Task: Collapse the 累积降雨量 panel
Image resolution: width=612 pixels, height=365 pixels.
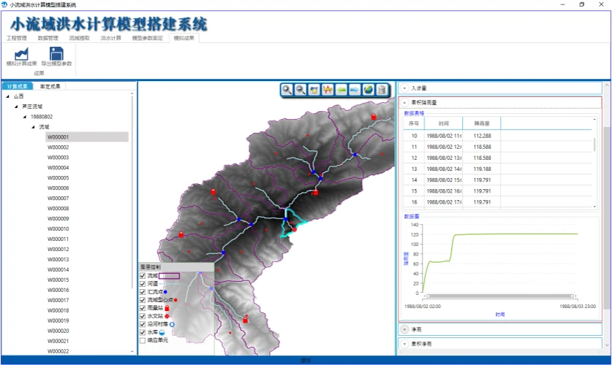Action: (404, 102)
